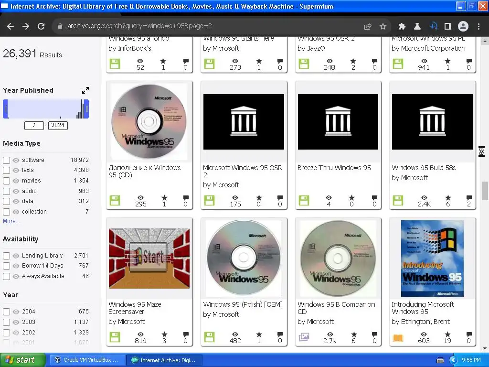This screenshot has width=489, height=367.
Task: Check the 2002 year checkbox
Action: pyautogui.click(x=7, y=333)
